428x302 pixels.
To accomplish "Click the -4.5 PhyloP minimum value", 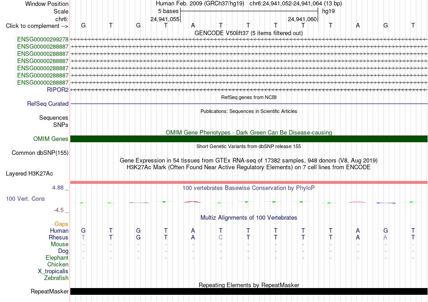I will point(59,210).
